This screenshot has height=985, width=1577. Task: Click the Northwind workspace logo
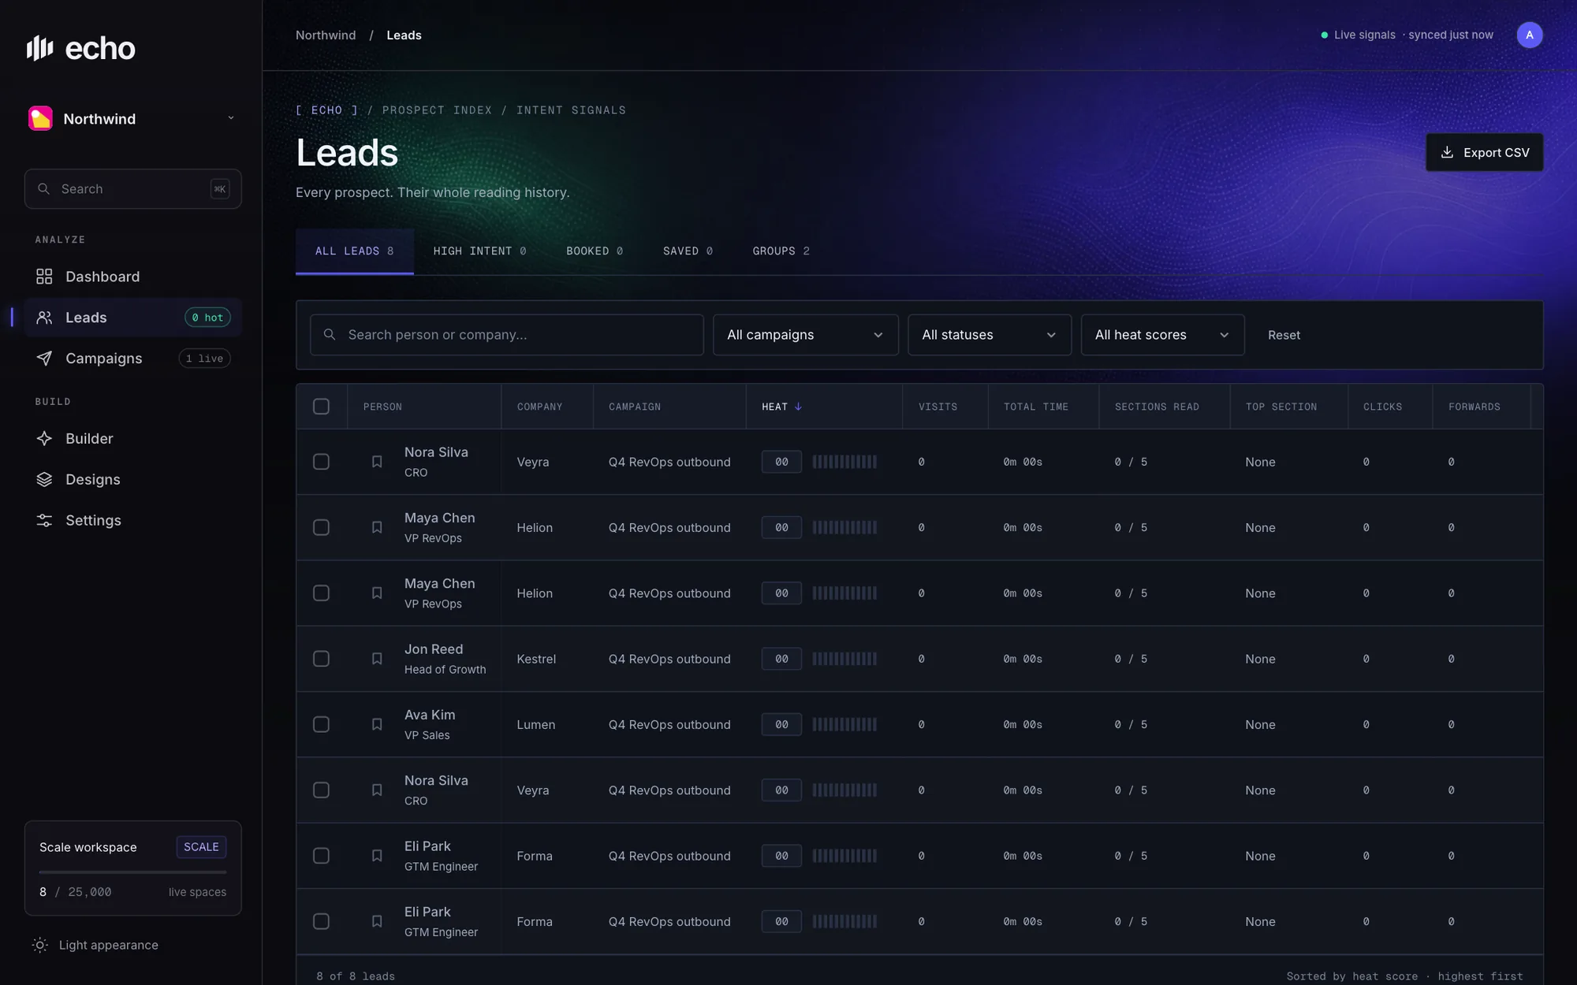tap(40, 118)
